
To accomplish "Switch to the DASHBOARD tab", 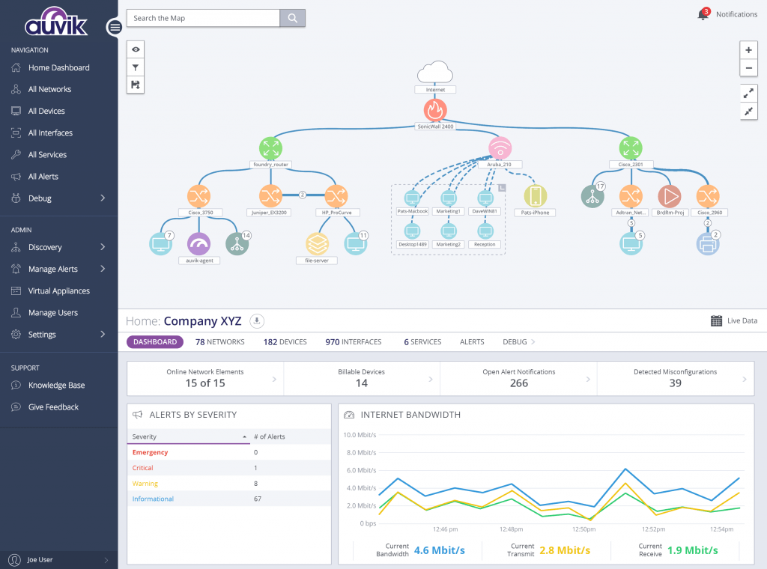I will [x=155, y=341].
